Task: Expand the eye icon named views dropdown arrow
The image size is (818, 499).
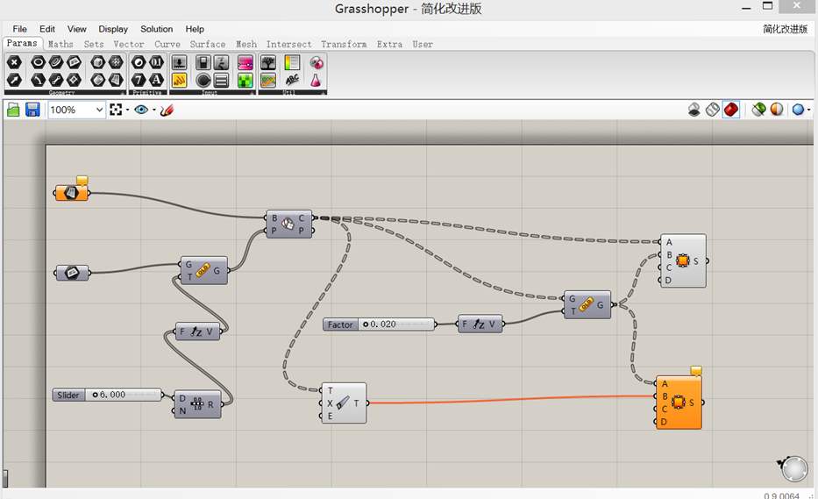Action: click(x=154, y=110)
